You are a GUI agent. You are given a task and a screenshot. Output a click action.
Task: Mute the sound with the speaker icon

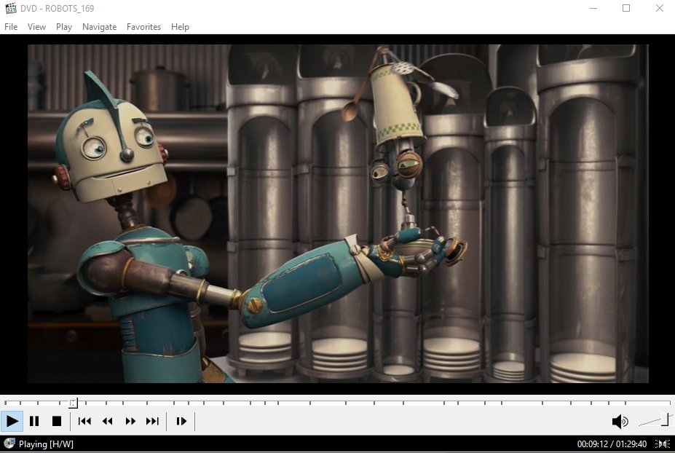click(x=620, y=421)
